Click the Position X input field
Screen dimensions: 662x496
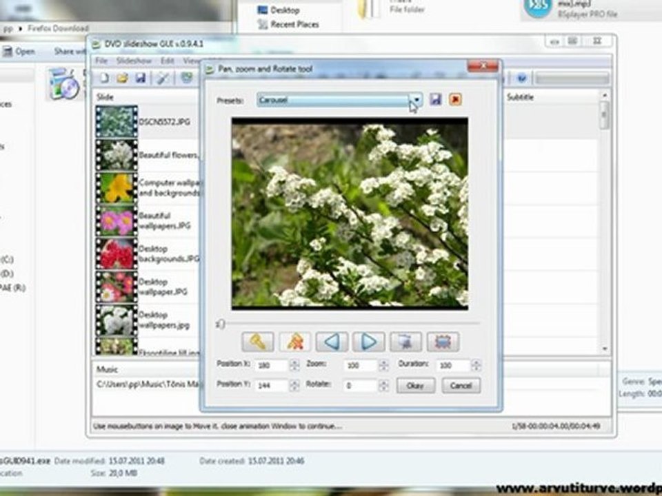(x=272, y=365)
